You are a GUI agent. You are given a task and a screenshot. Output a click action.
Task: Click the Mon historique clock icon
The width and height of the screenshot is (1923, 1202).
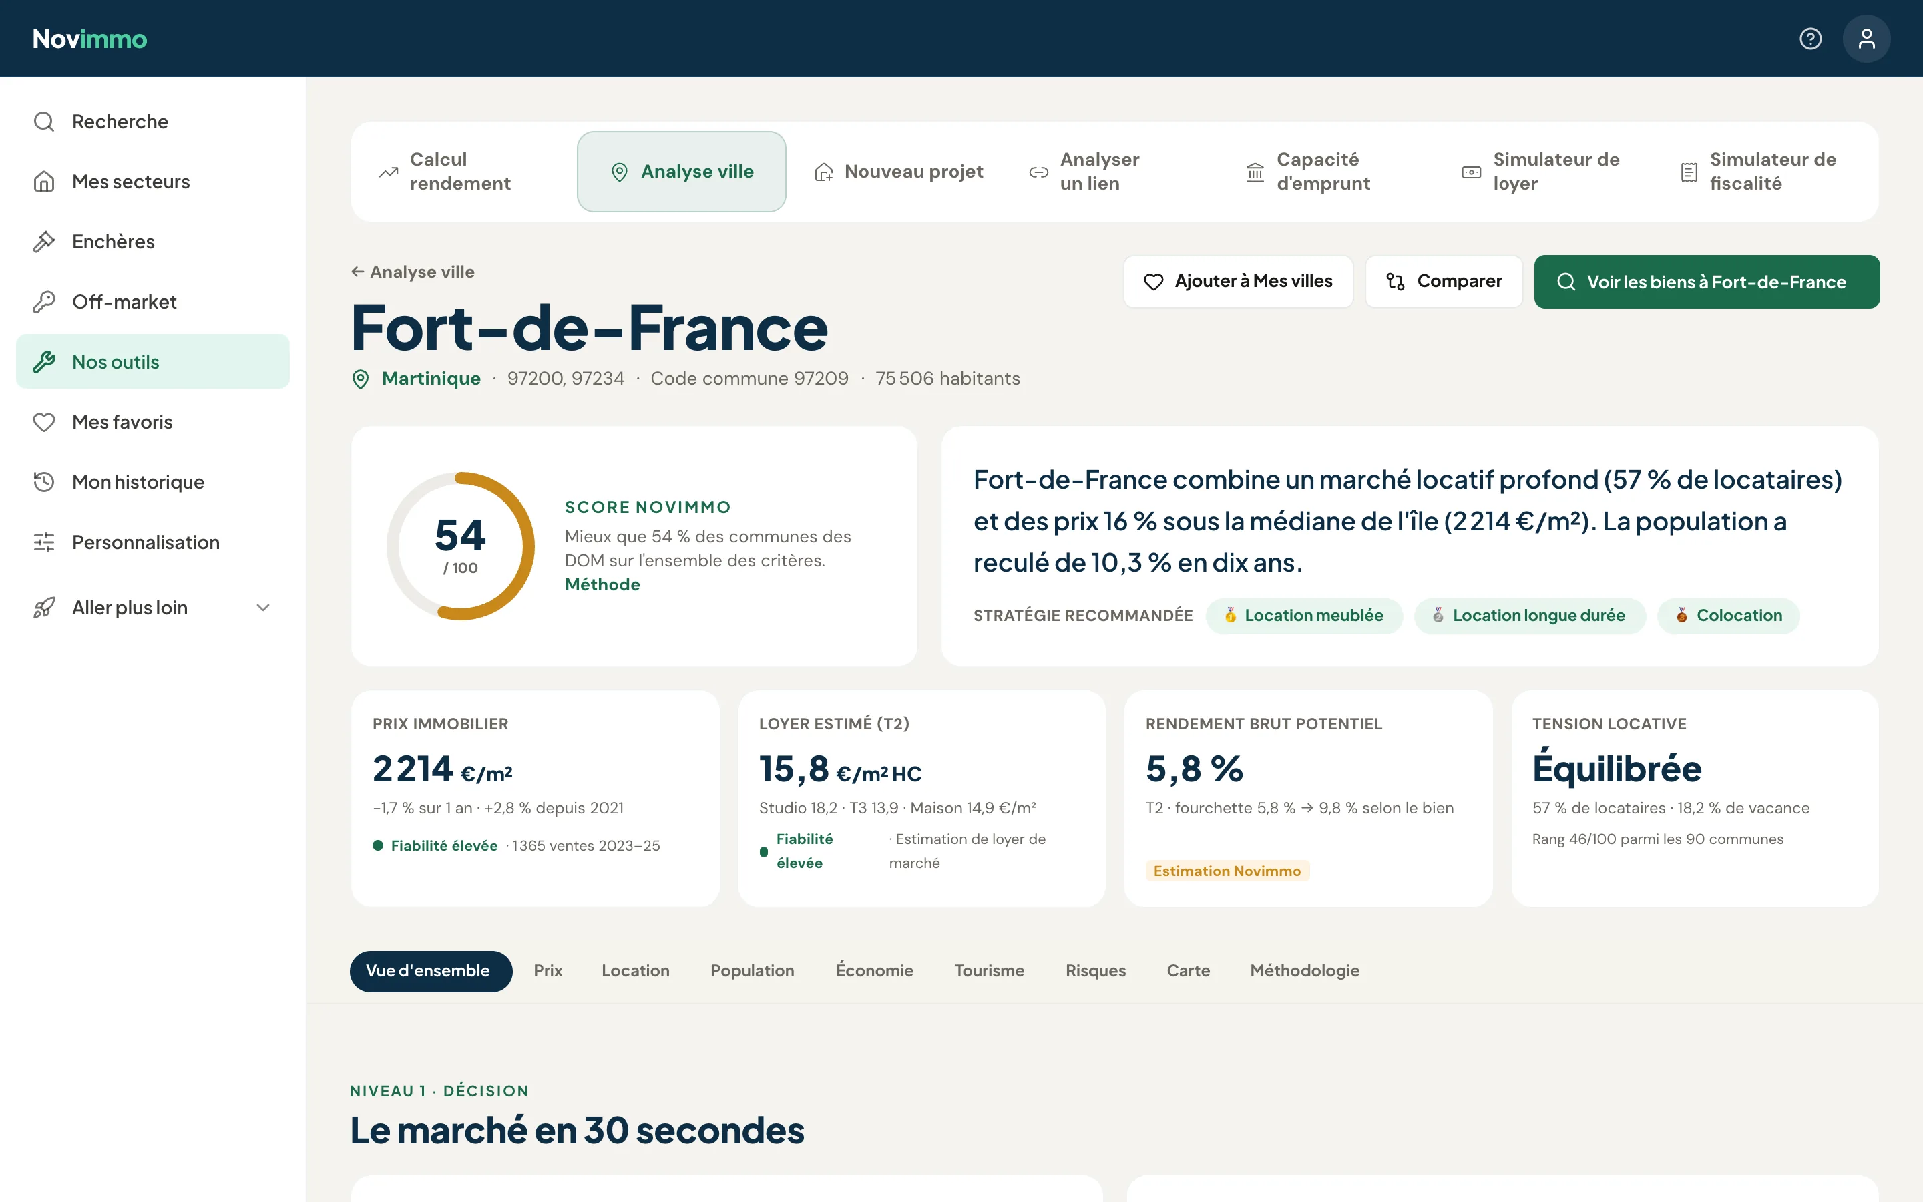point(43,481)
